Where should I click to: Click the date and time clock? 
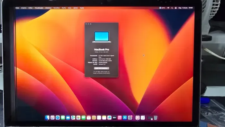click(x=185, y=8)
